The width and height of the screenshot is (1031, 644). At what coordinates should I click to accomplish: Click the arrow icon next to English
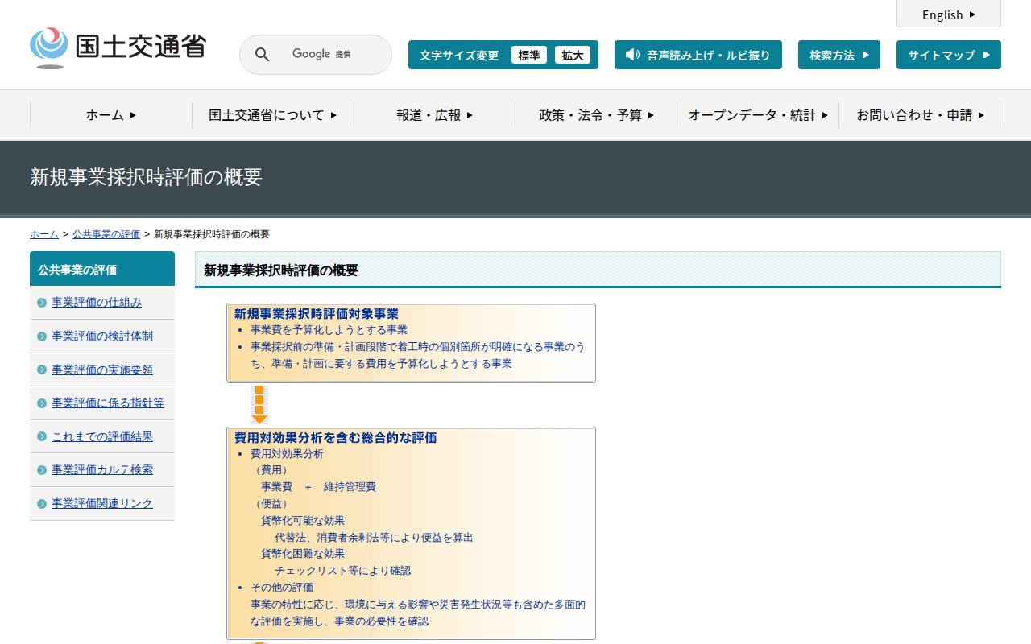point(972,14)
